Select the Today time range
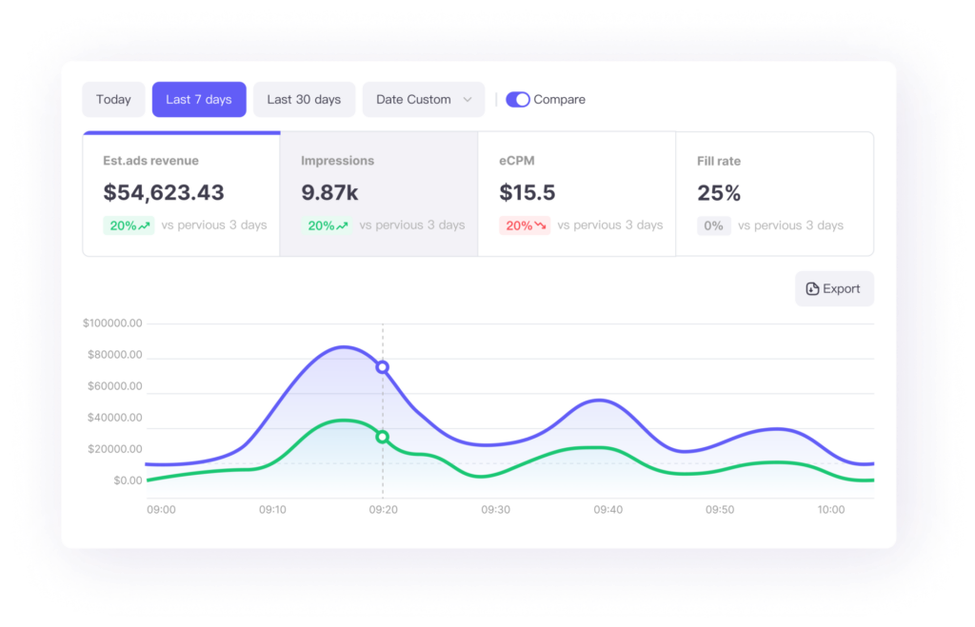 click(x=113, y=100)
